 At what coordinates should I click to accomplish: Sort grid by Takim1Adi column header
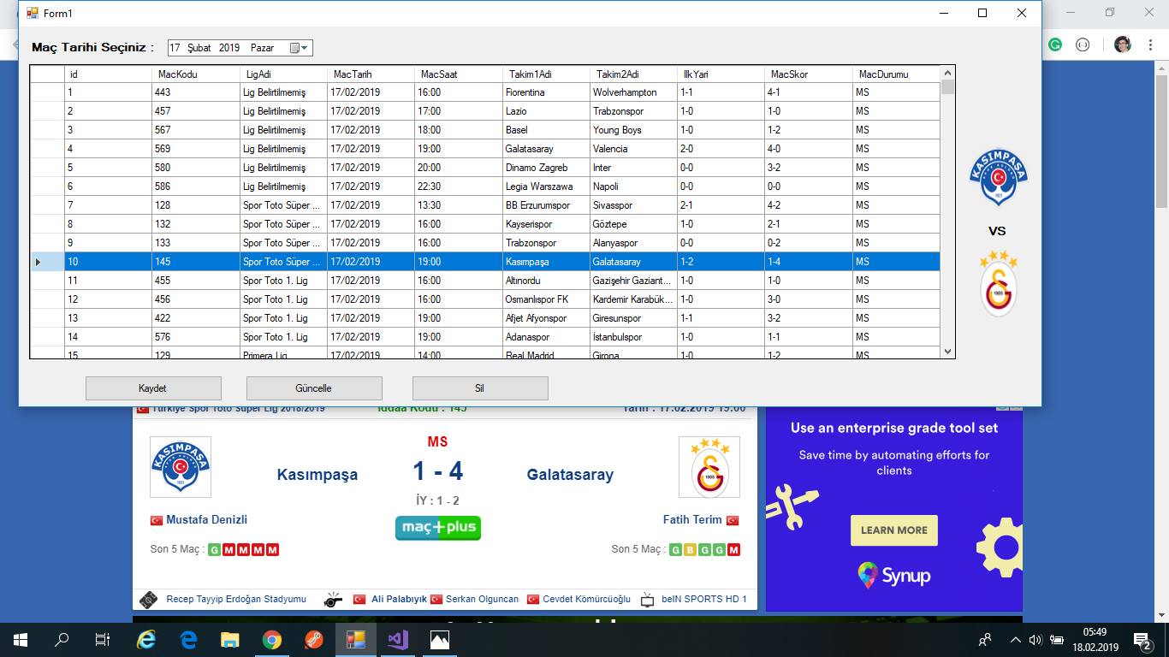[x=546, y=74]
